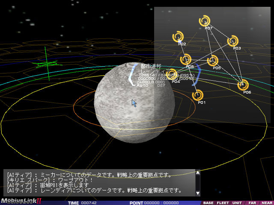Click the gray planet sphere
The image size is (274, 205).
click(x=134, y=103)
